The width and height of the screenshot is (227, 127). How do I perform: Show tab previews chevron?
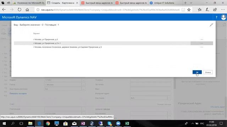191,3
